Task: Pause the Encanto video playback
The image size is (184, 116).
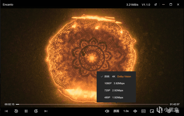Action: (x=26, y=111)
